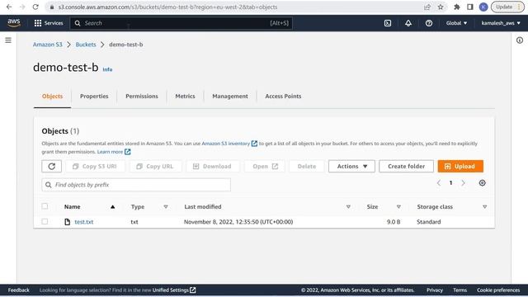Open the Chrome profile avatar
528x297 pixels.
(x=483, y=7)
